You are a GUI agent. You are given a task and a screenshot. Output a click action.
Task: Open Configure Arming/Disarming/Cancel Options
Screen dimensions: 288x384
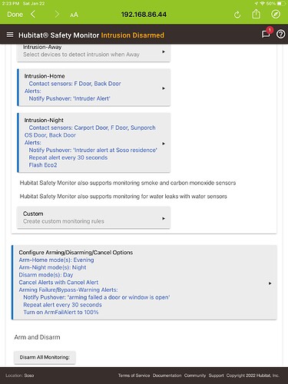pos(144,283)
